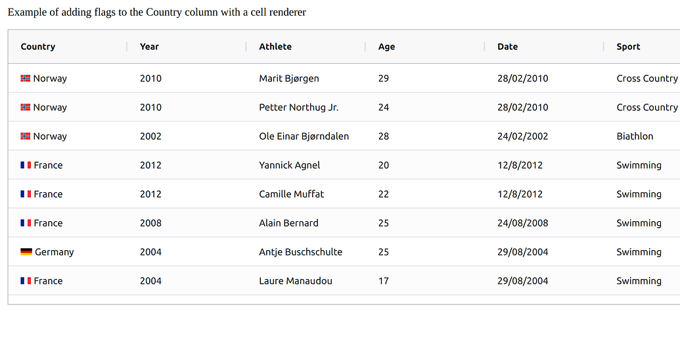The width and height of the screenshot is (680, 363).
Task: Click the France flag in Yannick Agnel row
Action: coord(26,165)
